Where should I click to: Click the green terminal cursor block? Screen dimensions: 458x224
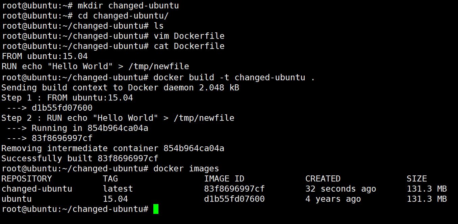156,209
